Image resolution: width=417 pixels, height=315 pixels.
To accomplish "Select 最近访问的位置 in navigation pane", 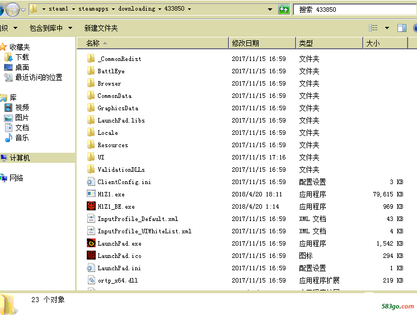I will tap(39, 77).
